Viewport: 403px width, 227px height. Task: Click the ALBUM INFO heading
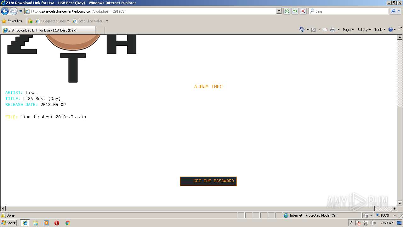coord(208,86)
